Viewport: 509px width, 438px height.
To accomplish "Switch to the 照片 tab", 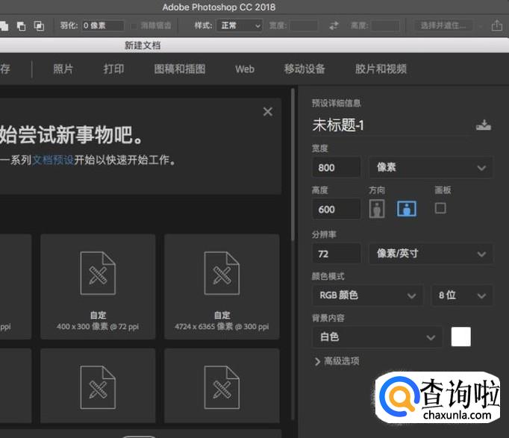I will click(63, 69).
